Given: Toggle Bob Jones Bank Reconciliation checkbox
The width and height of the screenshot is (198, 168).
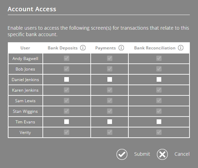Looking at the screenshot, I should tap(159, 69).
